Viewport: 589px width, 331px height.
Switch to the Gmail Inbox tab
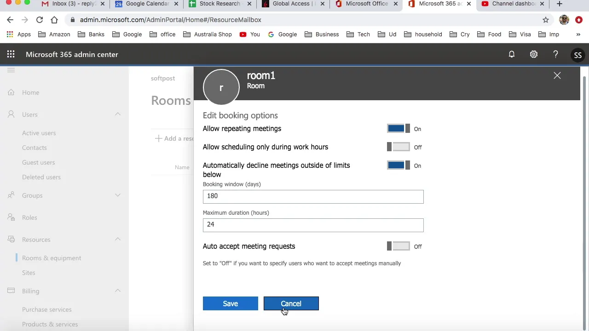(73, 4)
